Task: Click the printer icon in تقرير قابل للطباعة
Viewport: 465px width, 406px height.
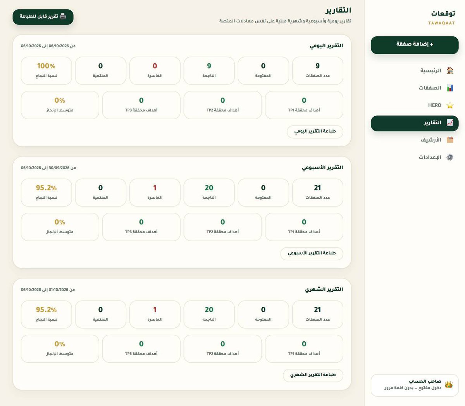Action: pyautogui.click(x=63, y=16)
